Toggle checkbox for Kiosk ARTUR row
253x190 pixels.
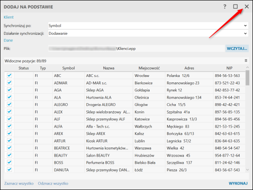pos(9,140)
